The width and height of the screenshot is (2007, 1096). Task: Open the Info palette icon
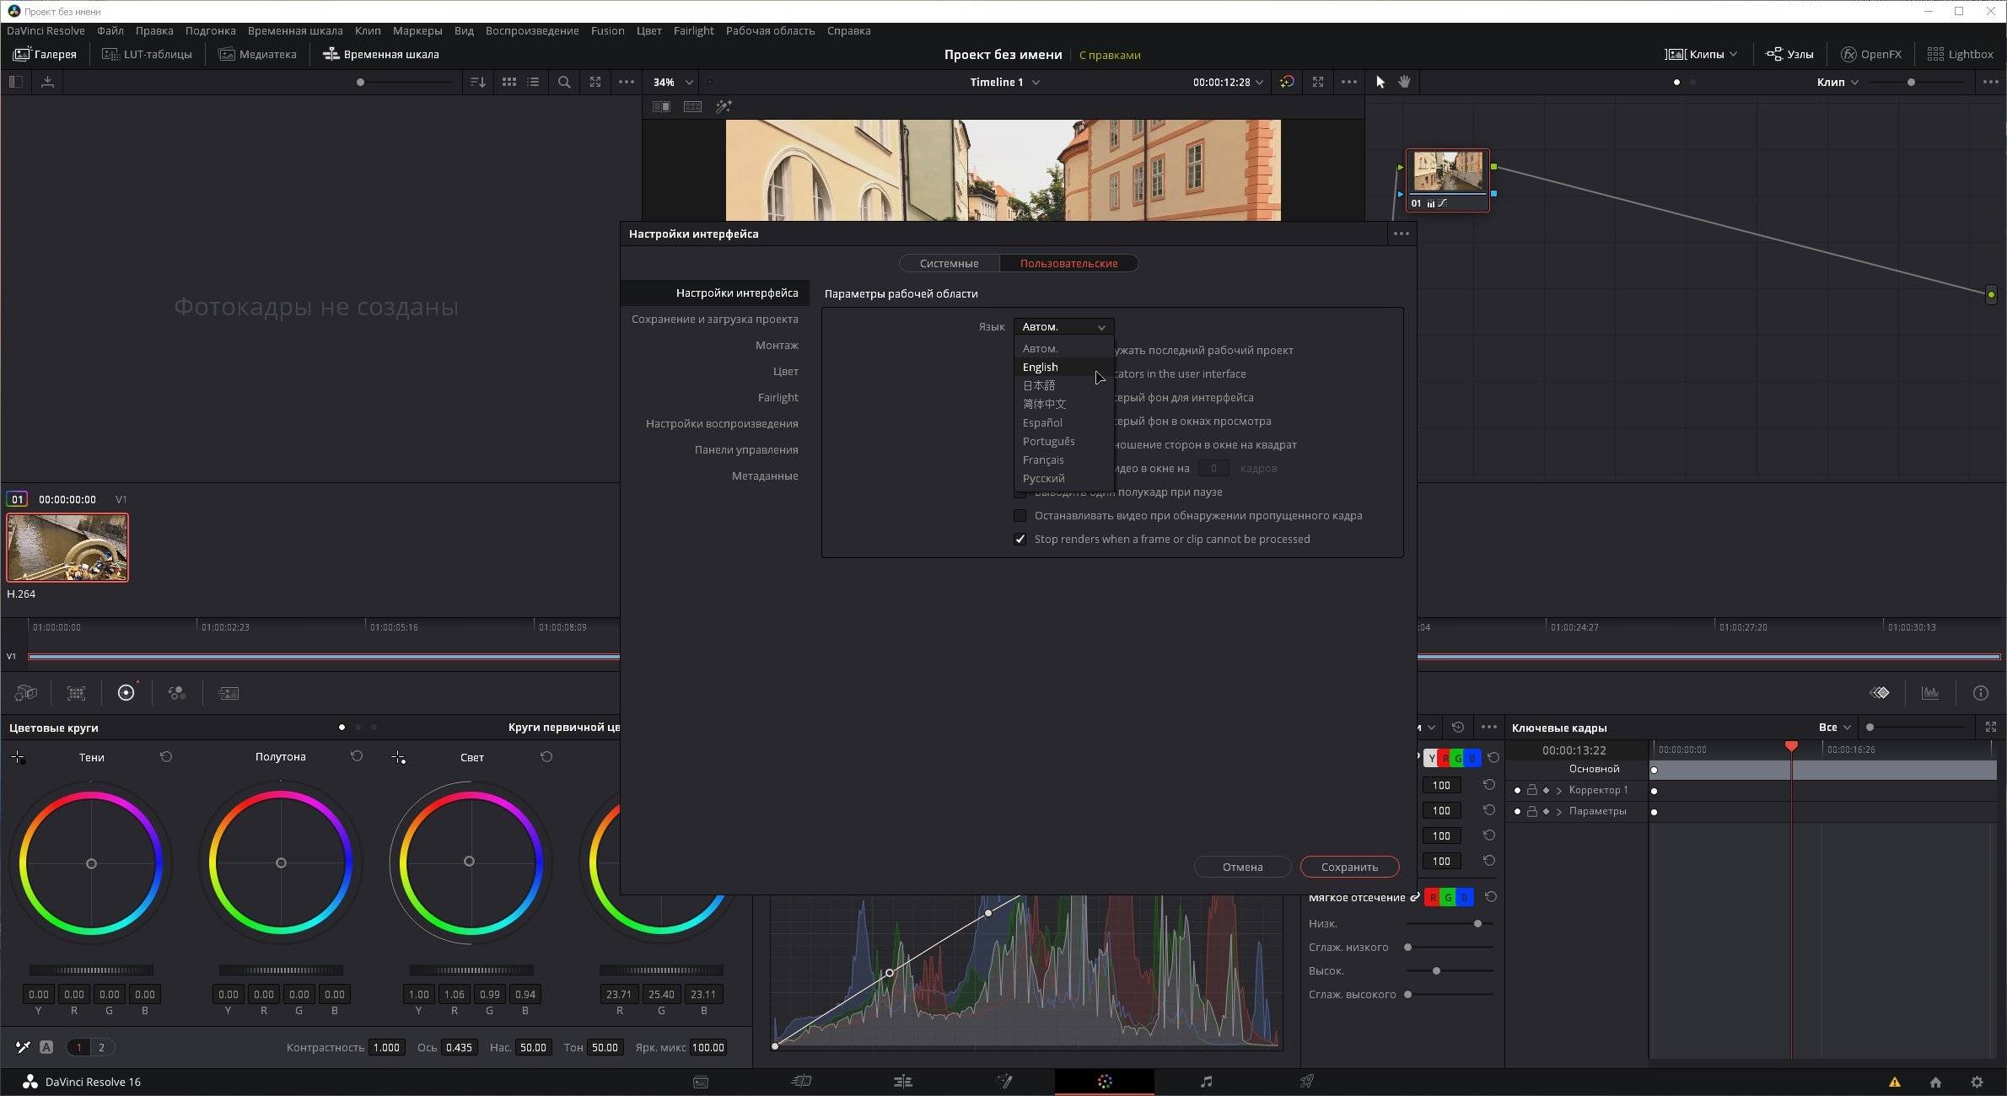click(x=1981, y=692)
